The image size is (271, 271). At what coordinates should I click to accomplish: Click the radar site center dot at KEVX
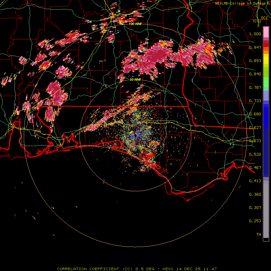click(x=136, y=135)
